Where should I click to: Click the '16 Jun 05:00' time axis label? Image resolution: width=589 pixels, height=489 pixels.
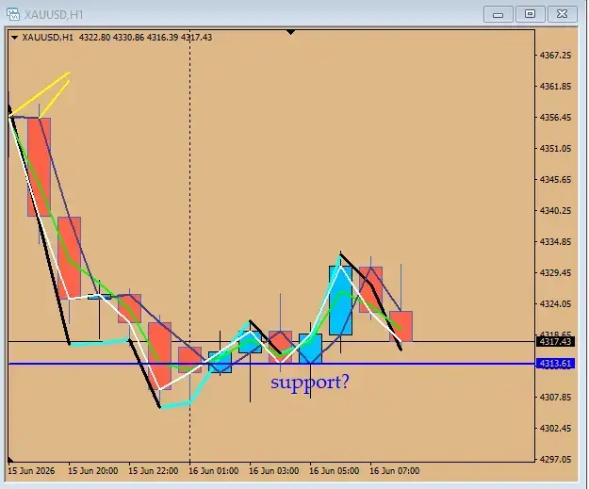click(x=334, y=471)
